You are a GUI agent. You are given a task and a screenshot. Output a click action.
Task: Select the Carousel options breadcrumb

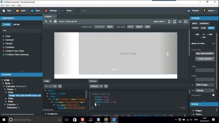(x=204, y=24)
